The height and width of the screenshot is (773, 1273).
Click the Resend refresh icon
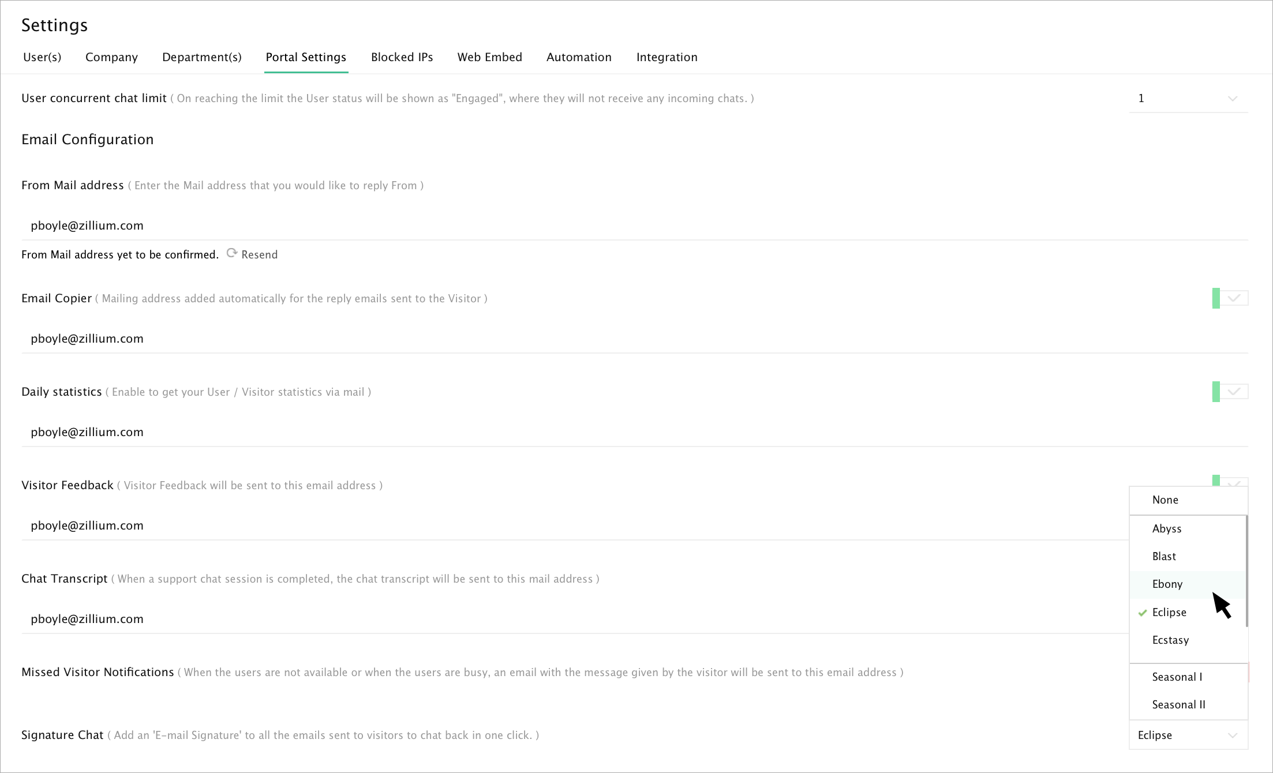(x=232, y=253)
